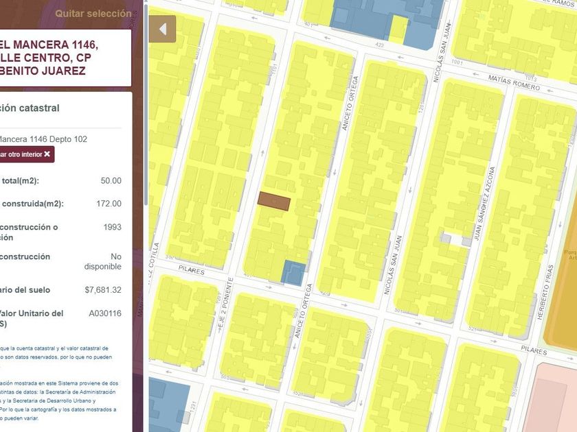Screen dimensions: 577x432
Task: Click the pink block at bottom right
Action: pyautogui.click(x=552, y=398)
